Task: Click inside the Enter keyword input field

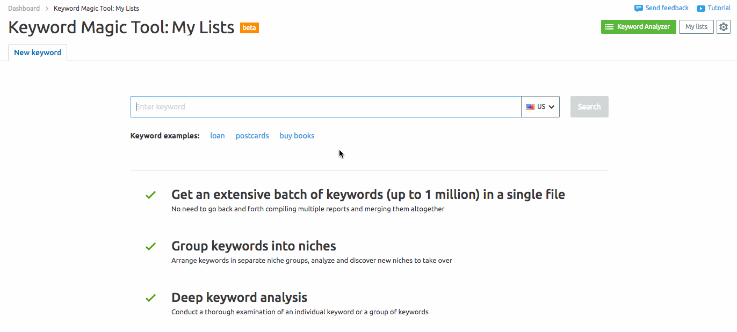Action: tap(322, 106)
